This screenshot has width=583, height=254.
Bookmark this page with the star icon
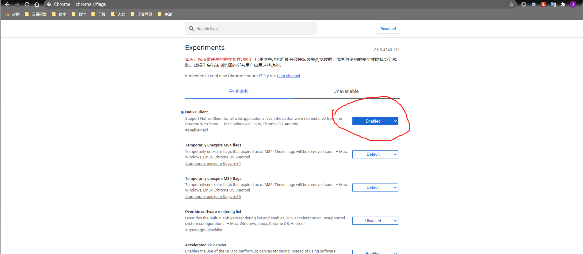pos(512,4)
